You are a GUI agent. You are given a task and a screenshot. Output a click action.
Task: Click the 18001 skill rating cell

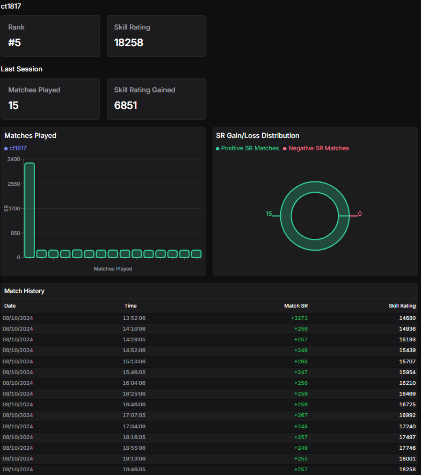coord(408,459)
